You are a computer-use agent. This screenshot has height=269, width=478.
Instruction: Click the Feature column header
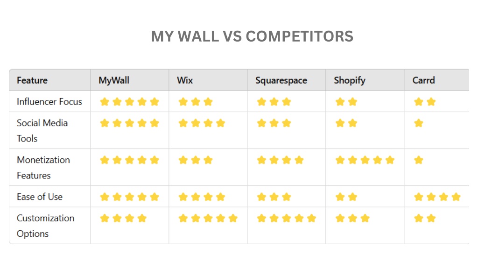click(x=32, y=80)
